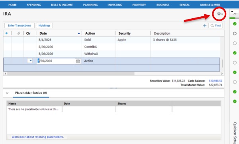239x144 pixels.
Task: Toggle the Date column sort arrow
Action: (79, 33)
